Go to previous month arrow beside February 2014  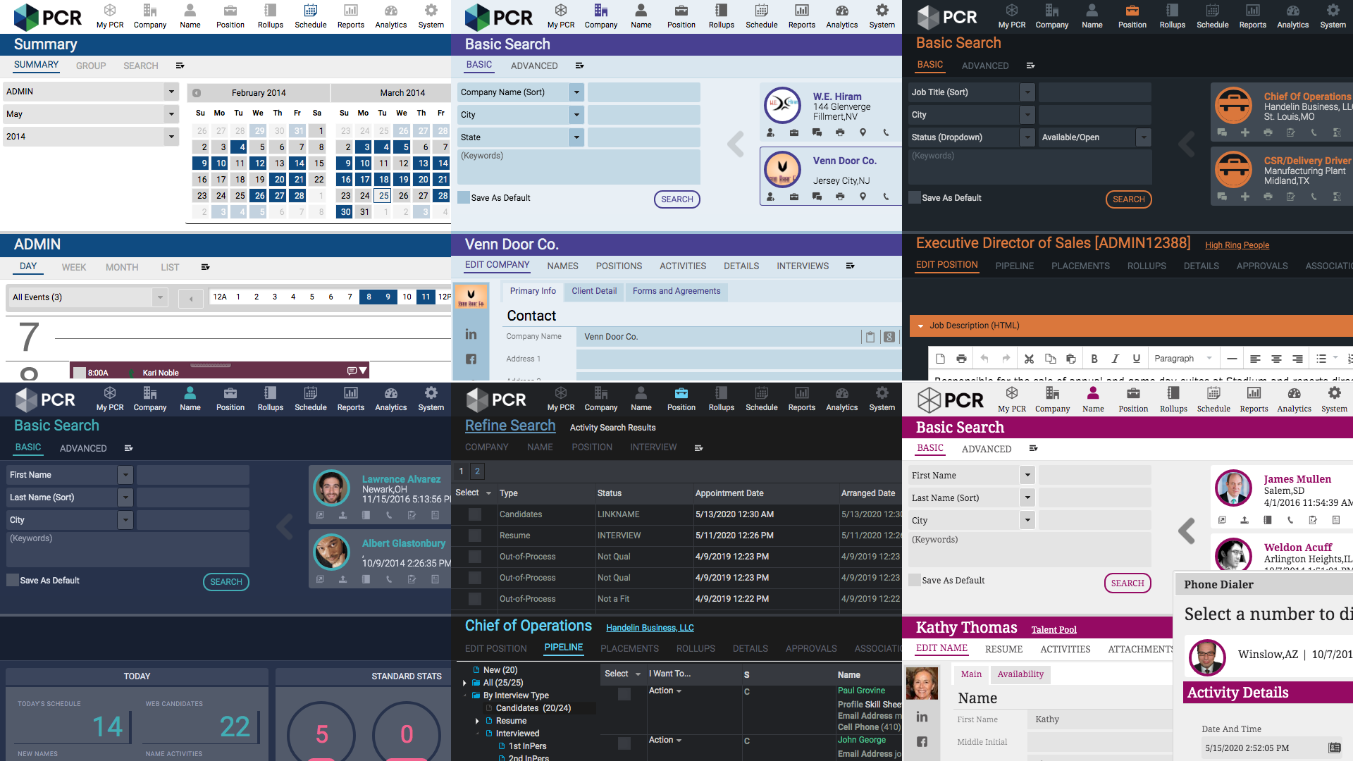tap(197, 93)
